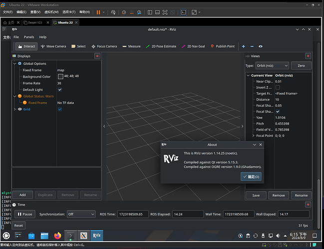Screen dimensions: 324x249
Task: Click the volume icon in system tray
Action: click(278, 236)
